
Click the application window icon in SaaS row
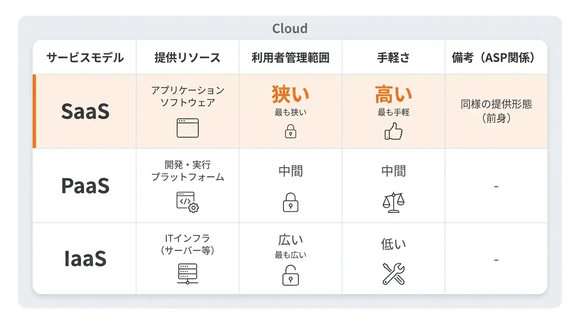[188, 128]
